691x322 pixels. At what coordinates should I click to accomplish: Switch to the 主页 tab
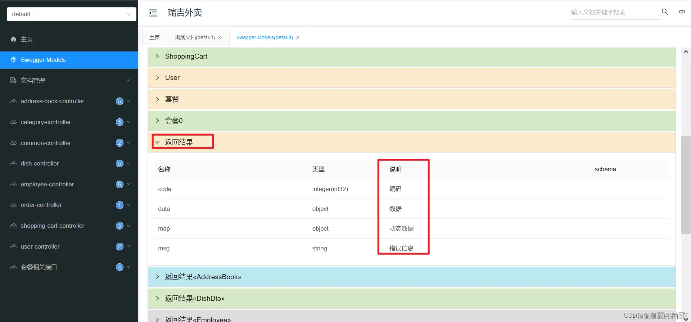click(x=154, y=37)
